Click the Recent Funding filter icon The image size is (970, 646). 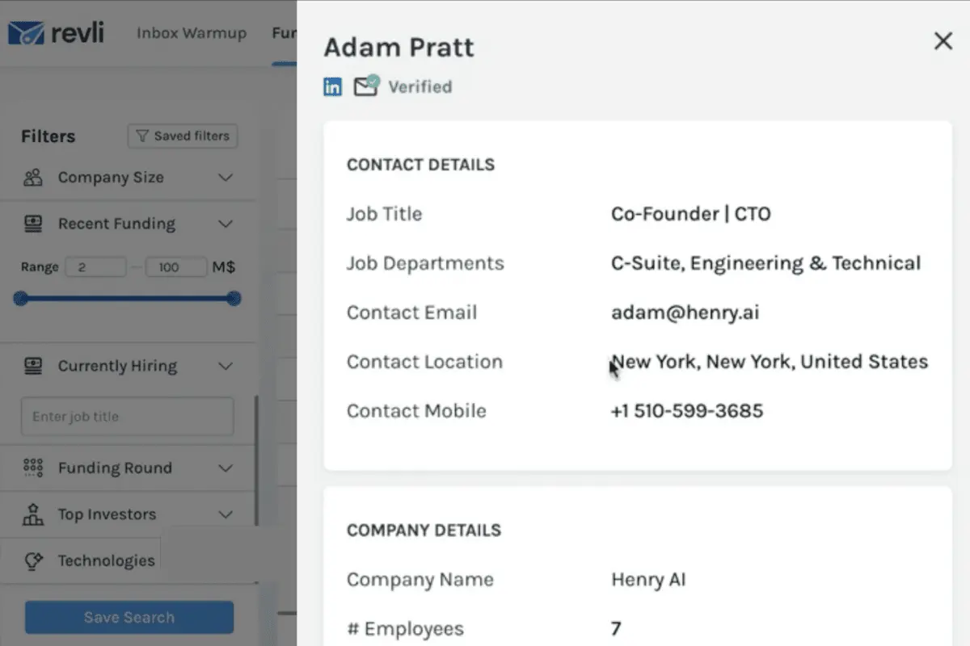[33, 224]
